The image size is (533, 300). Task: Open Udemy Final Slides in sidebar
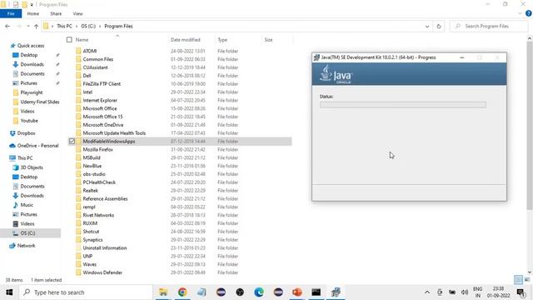tap(39, 102)
